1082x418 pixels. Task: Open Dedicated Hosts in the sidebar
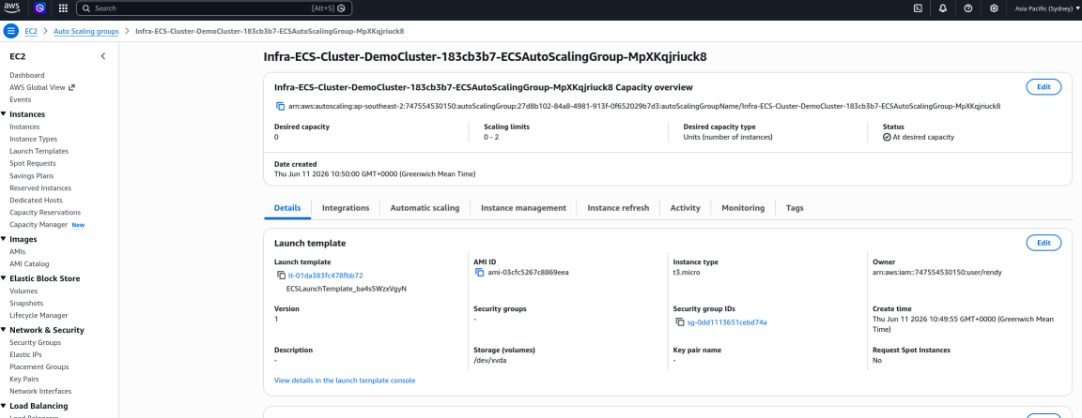[36, 201]
